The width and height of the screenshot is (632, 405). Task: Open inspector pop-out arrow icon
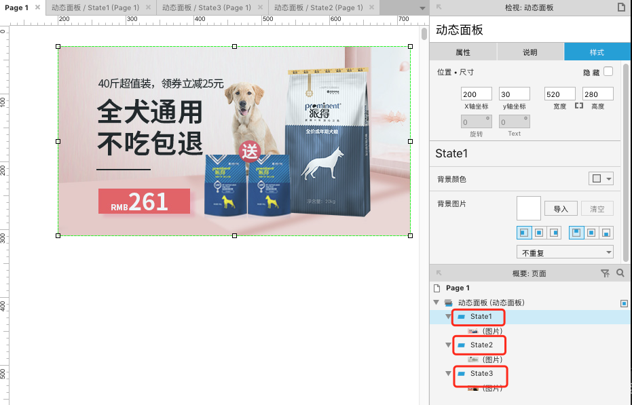pos(439,7)
